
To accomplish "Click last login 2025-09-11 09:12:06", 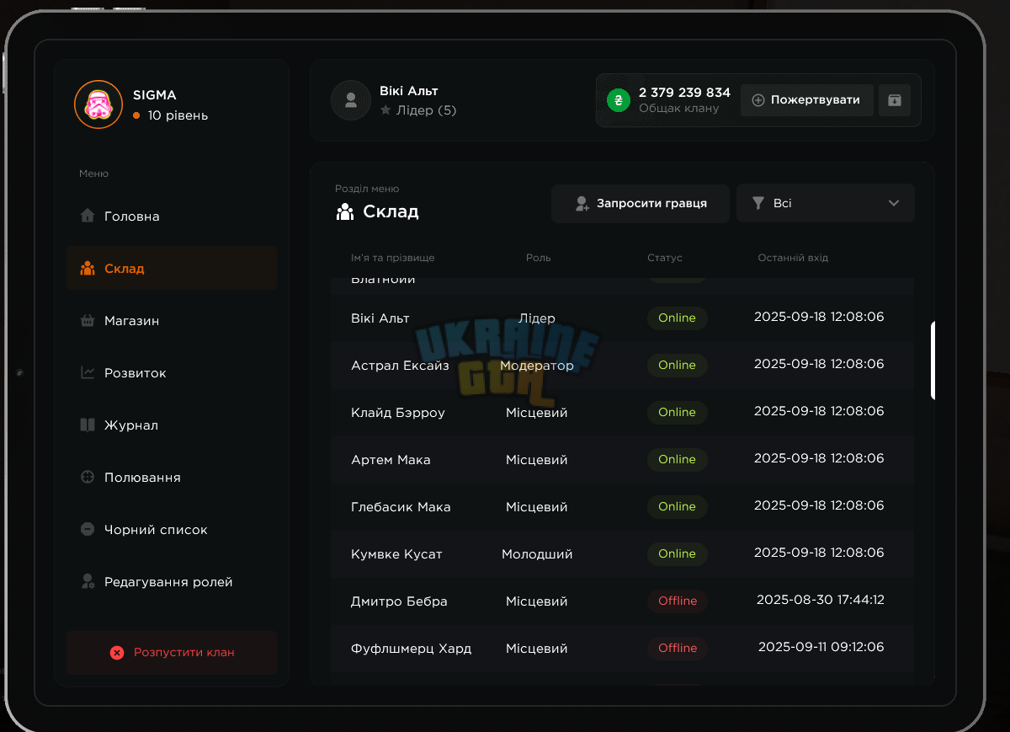I will (x=821, y=647).
